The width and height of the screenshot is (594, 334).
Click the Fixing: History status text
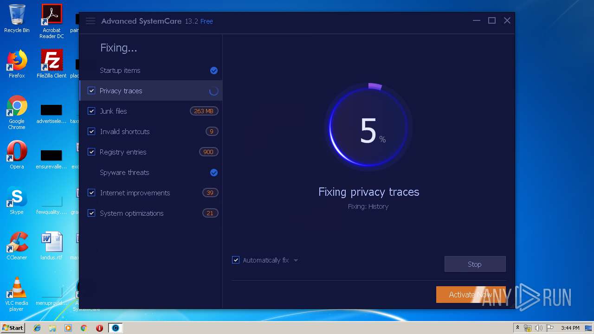(368, 206)
